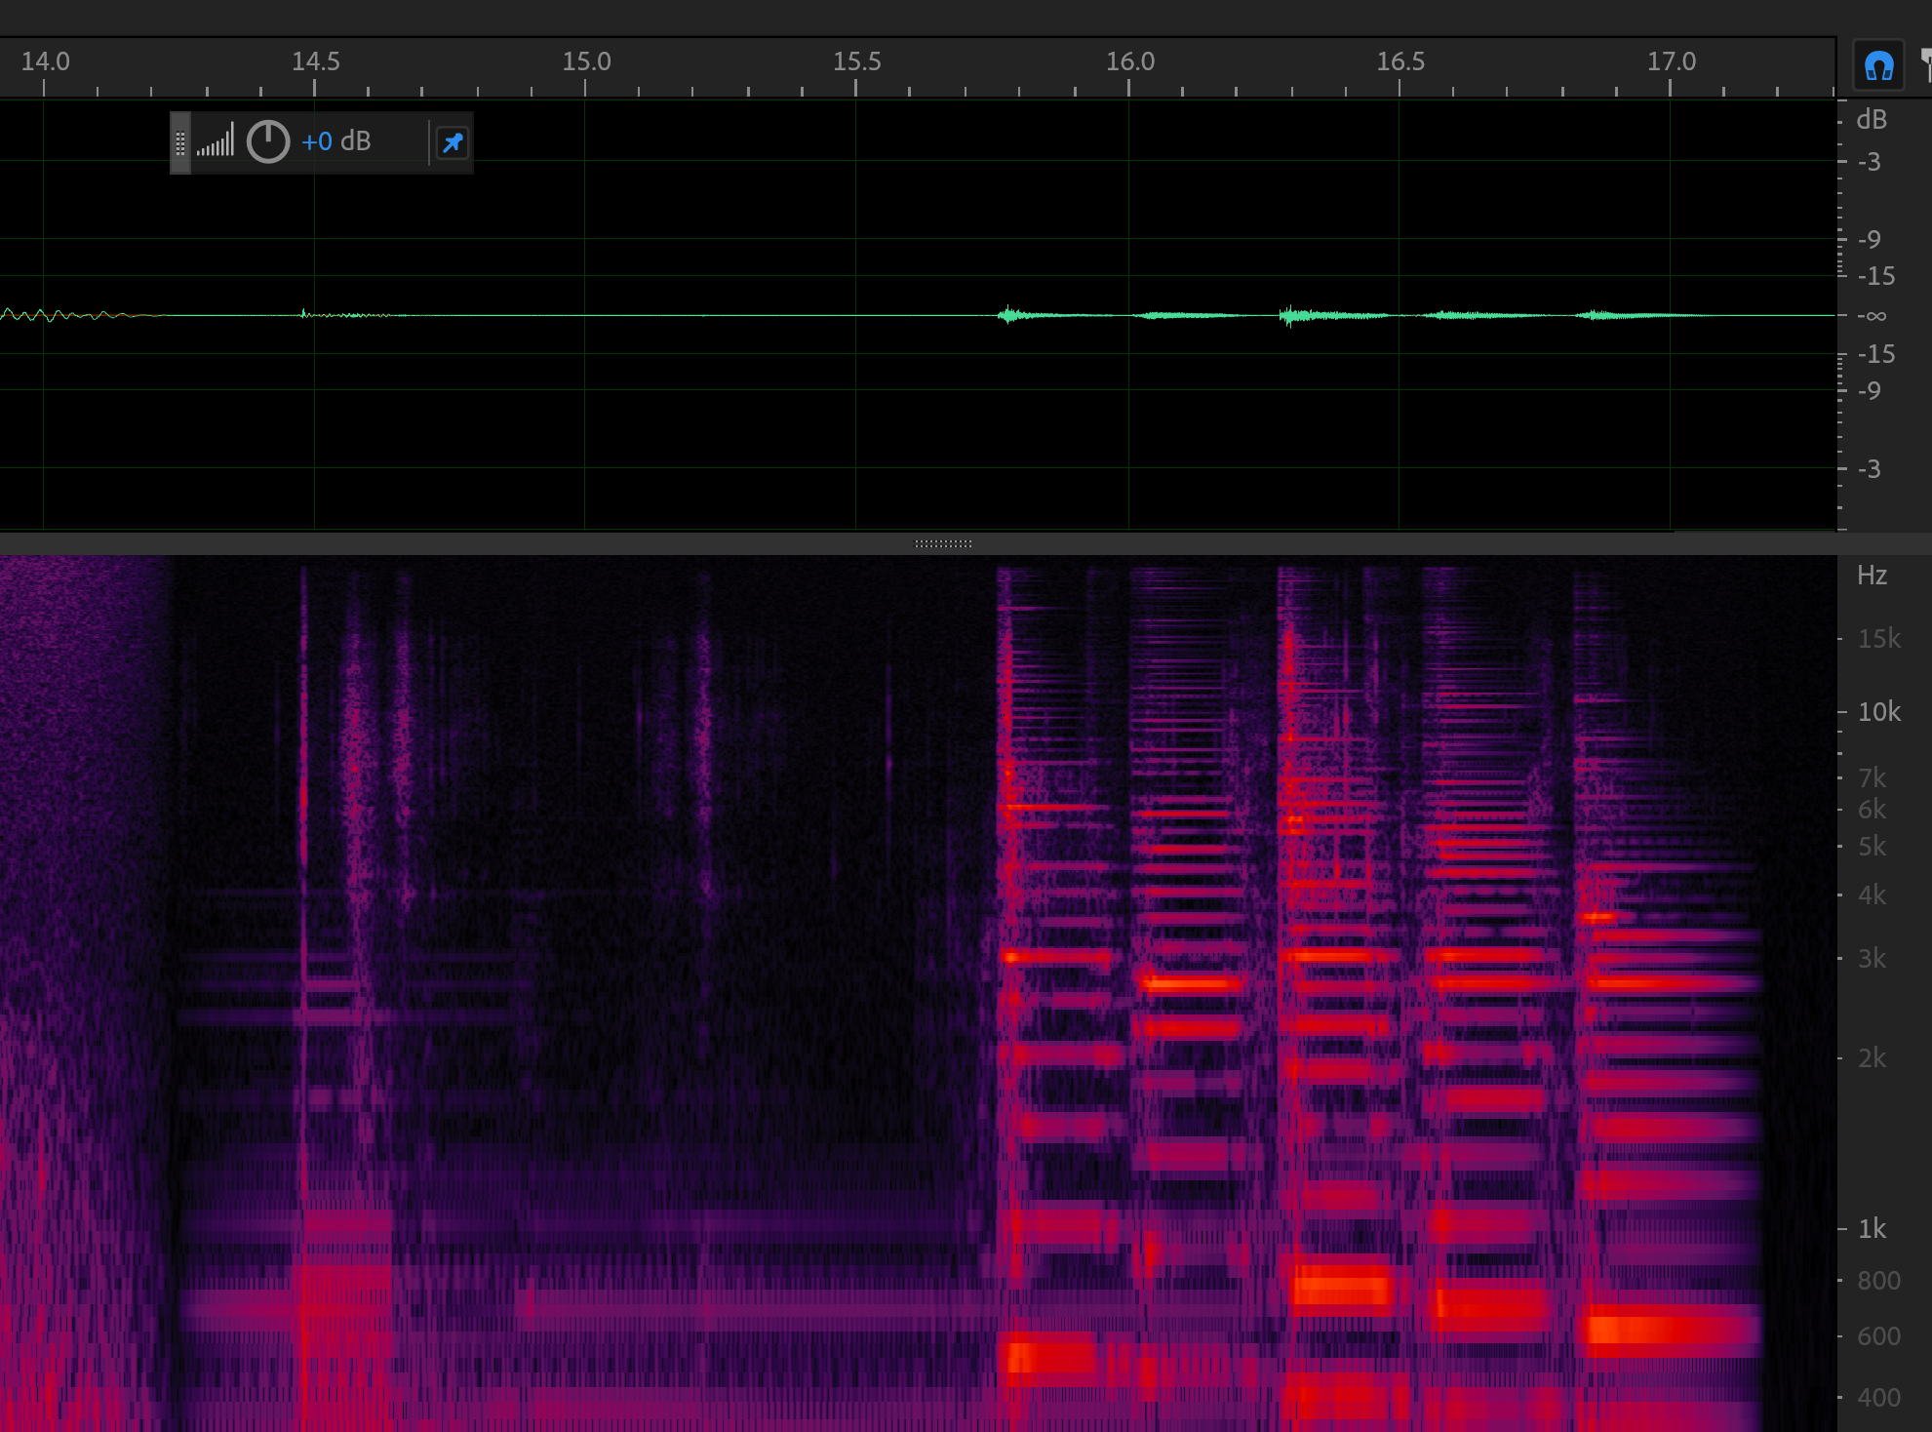Click the -∞ mark on amplitude scale
1932x1432 pixels.
(1871, 316)
